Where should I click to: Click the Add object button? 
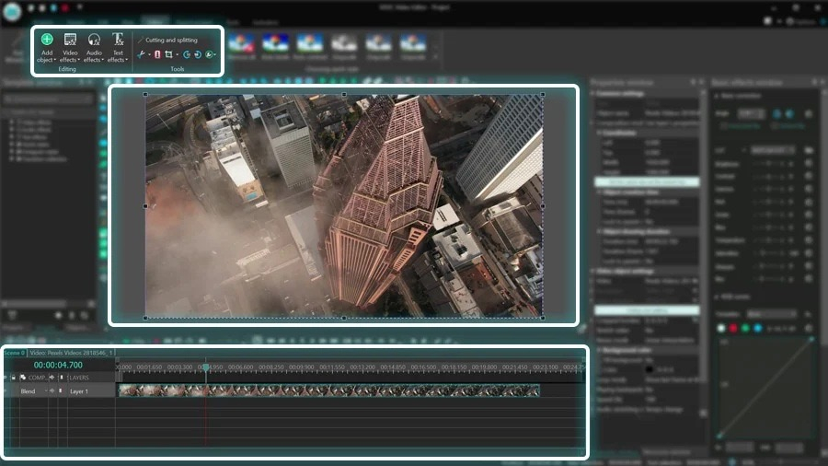click(47, 48)
